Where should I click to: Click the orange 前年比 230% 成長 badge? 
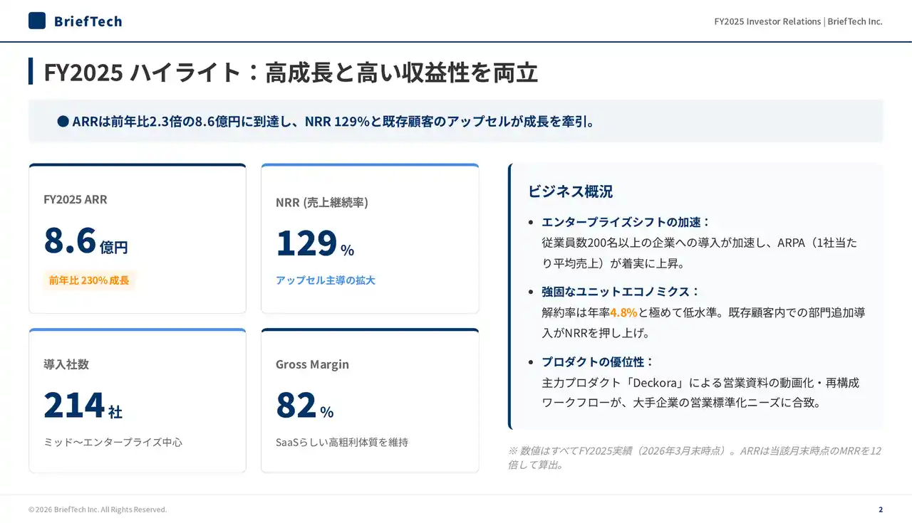(89, 280)
